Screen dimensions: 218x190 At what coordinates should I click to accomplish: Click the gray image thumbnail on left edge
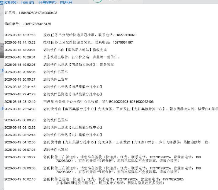2,51
